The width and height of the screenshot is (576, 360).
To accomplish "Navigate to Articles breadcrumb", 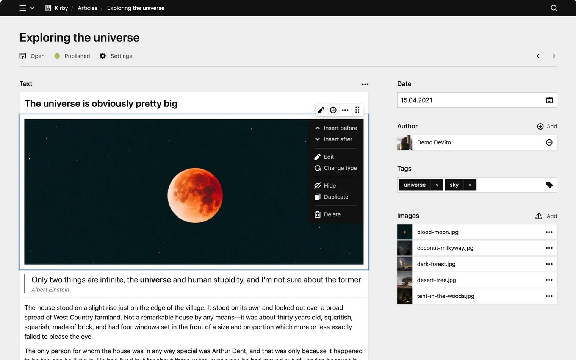I will click(88, 8).
